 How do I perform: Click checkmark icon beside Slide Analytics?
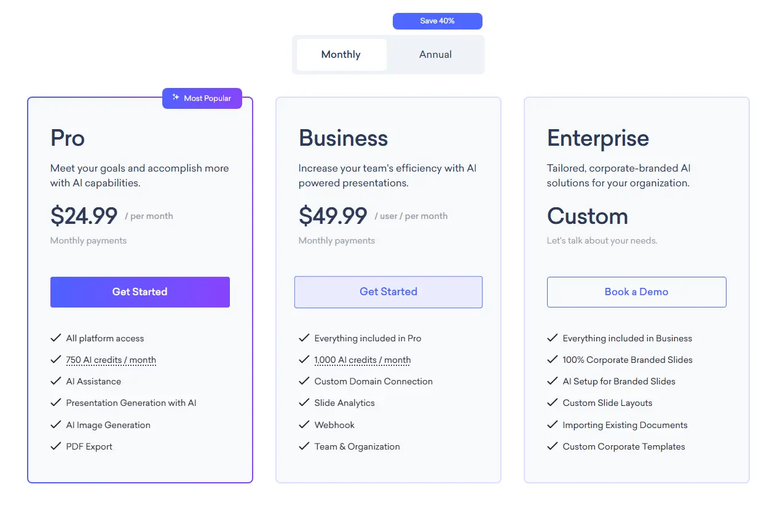pos(304,403)
